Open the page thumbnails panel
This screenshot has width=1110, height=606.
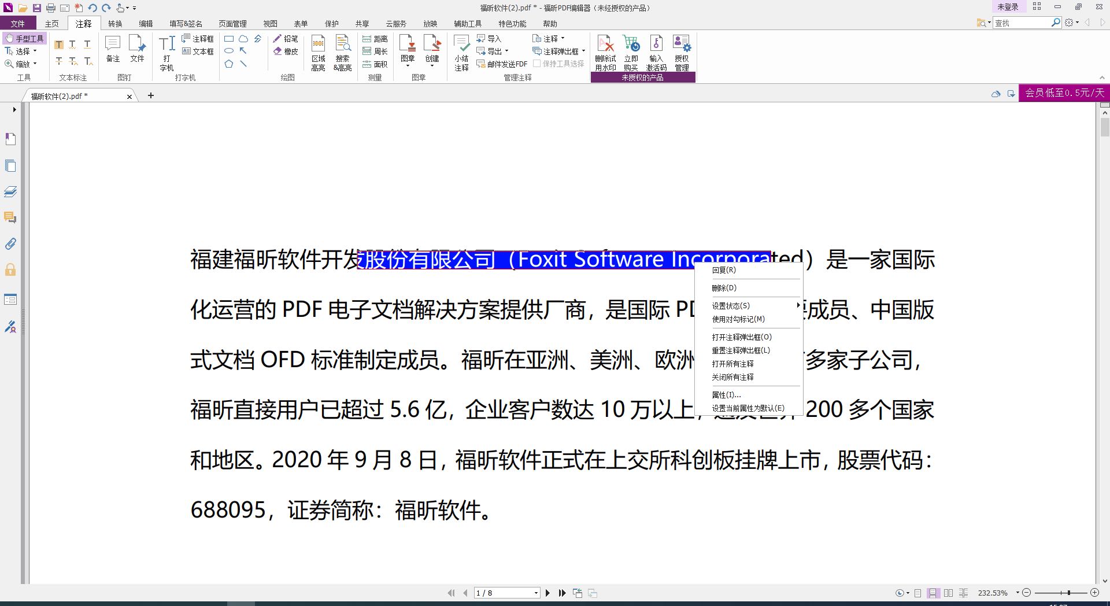click(x=10, y=165)
